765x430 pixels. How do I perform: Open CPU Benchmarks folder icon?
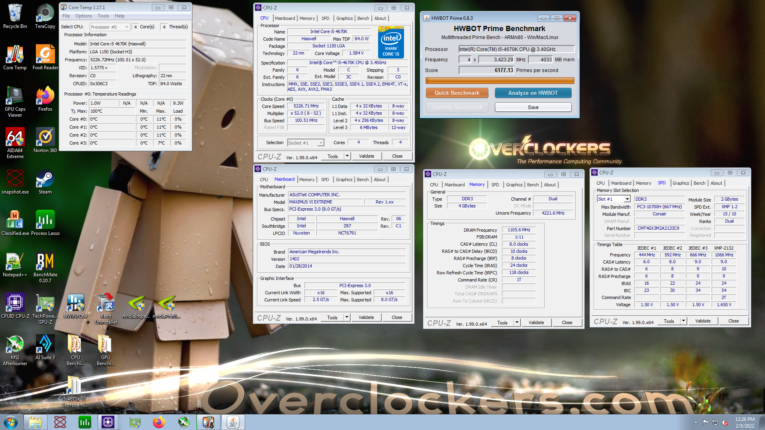pyautogui.click(x=75, y=350)
